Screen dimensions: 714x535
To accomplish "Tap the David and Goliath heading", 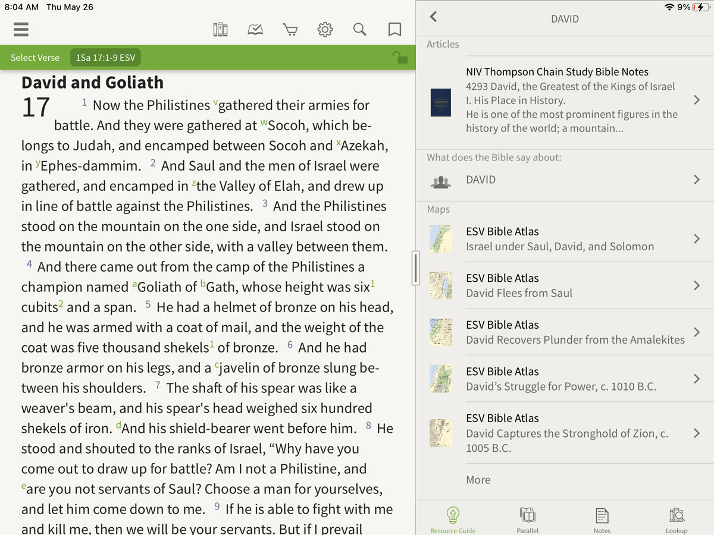I will point(92,82).
